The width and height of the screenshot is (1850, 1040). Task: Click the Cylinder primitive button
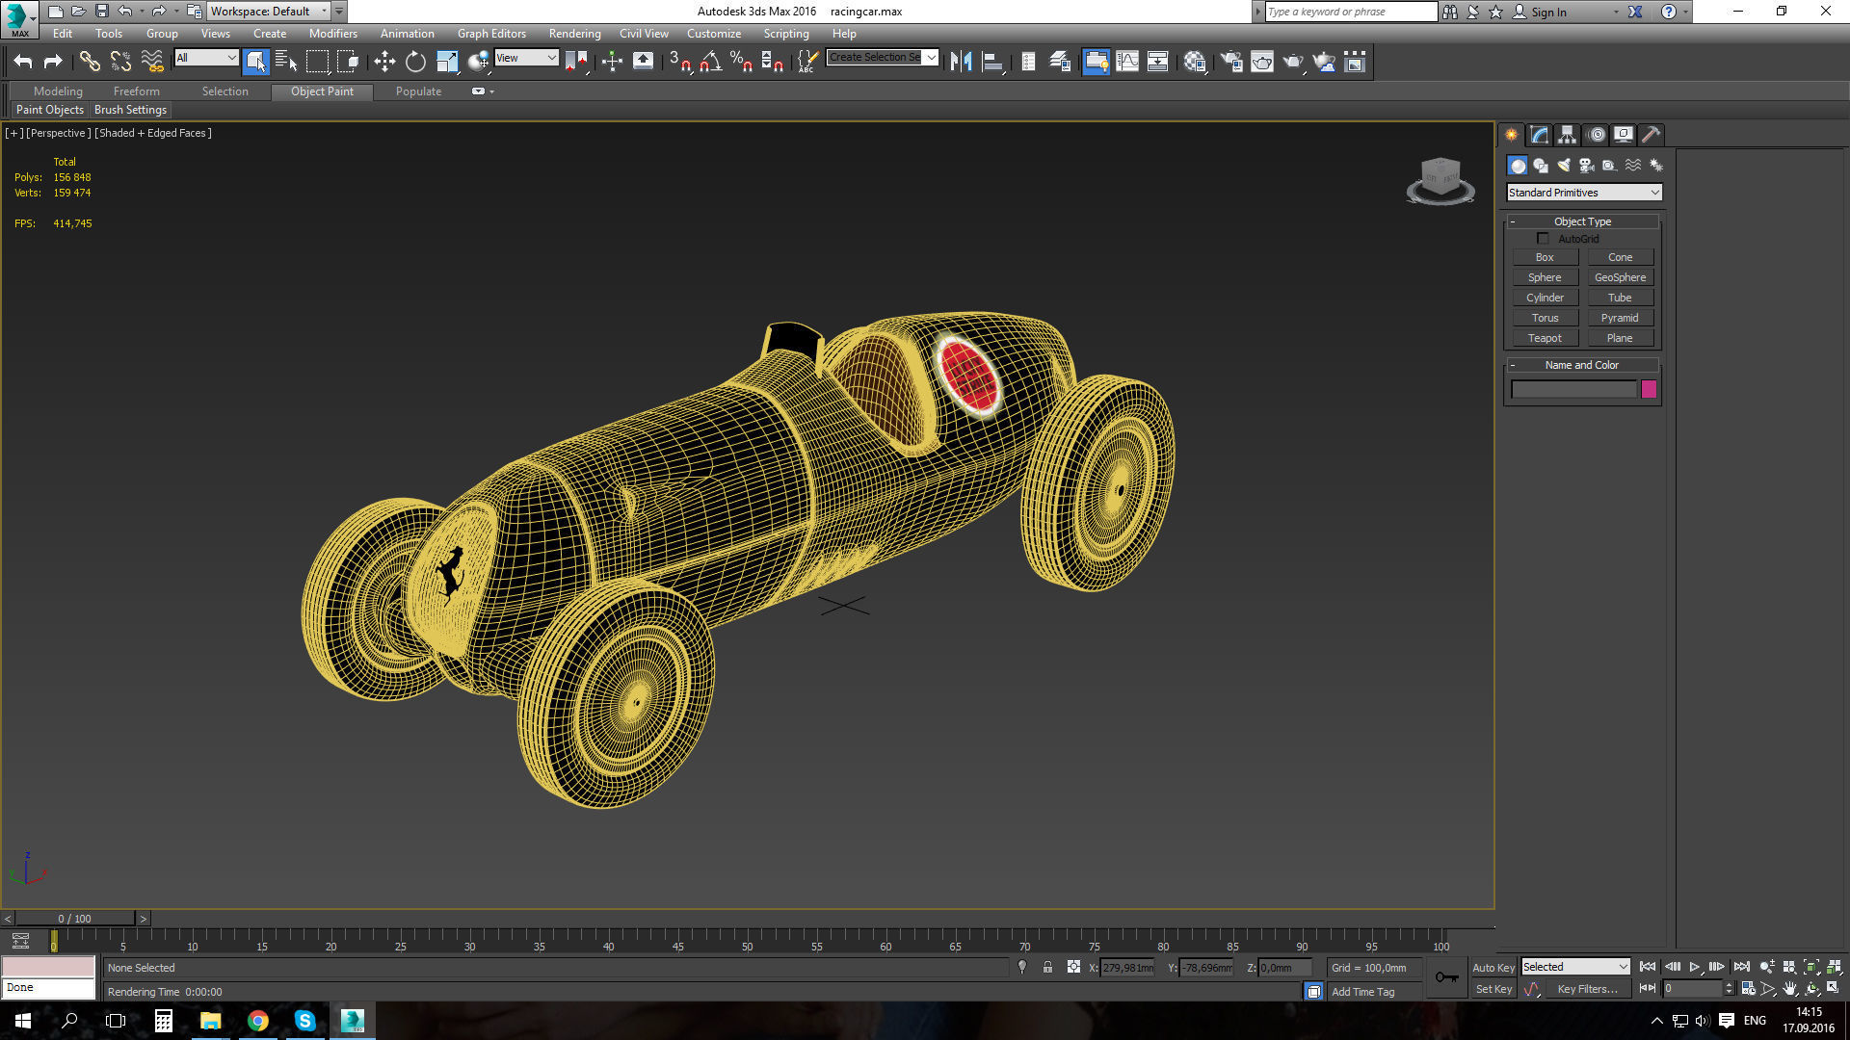coord(1545,298)
